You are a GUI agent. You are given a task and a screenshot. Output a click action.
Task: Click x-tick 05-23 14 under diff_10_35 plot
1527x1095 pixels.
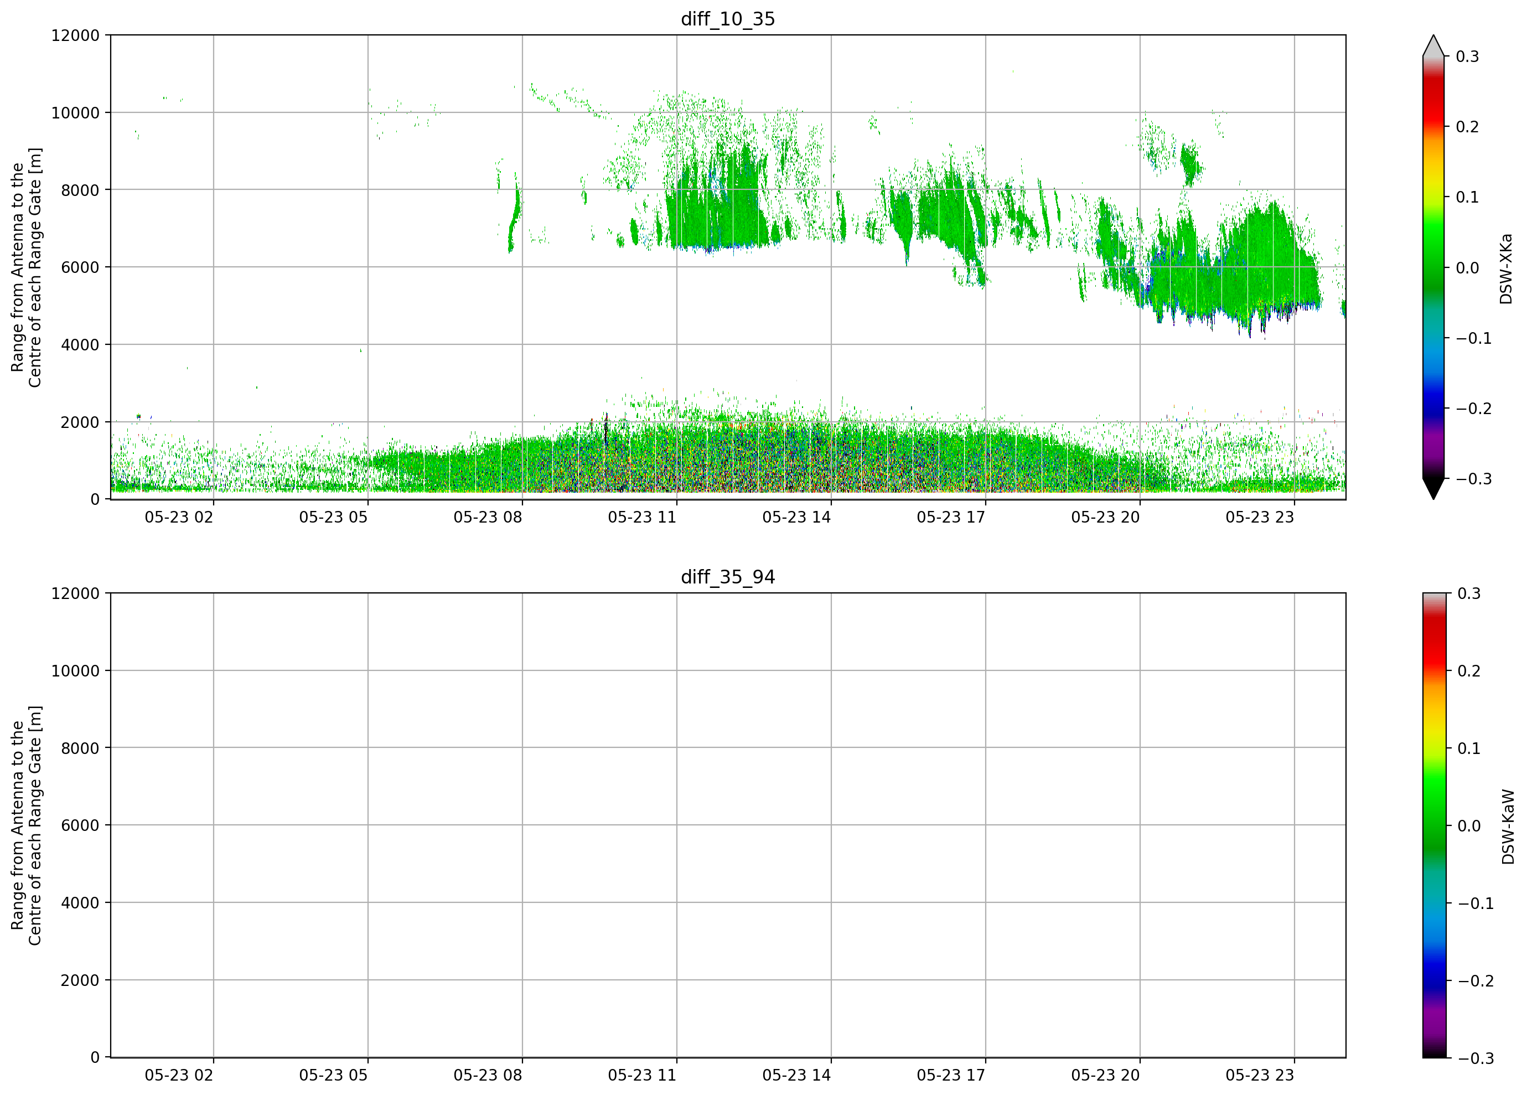click(796, 517)
